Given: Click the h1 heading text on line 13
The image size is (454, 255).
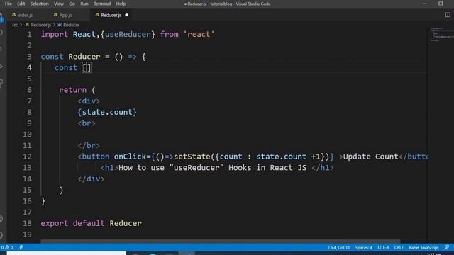Looking at the screenshot, I should (x=213, y=168).
